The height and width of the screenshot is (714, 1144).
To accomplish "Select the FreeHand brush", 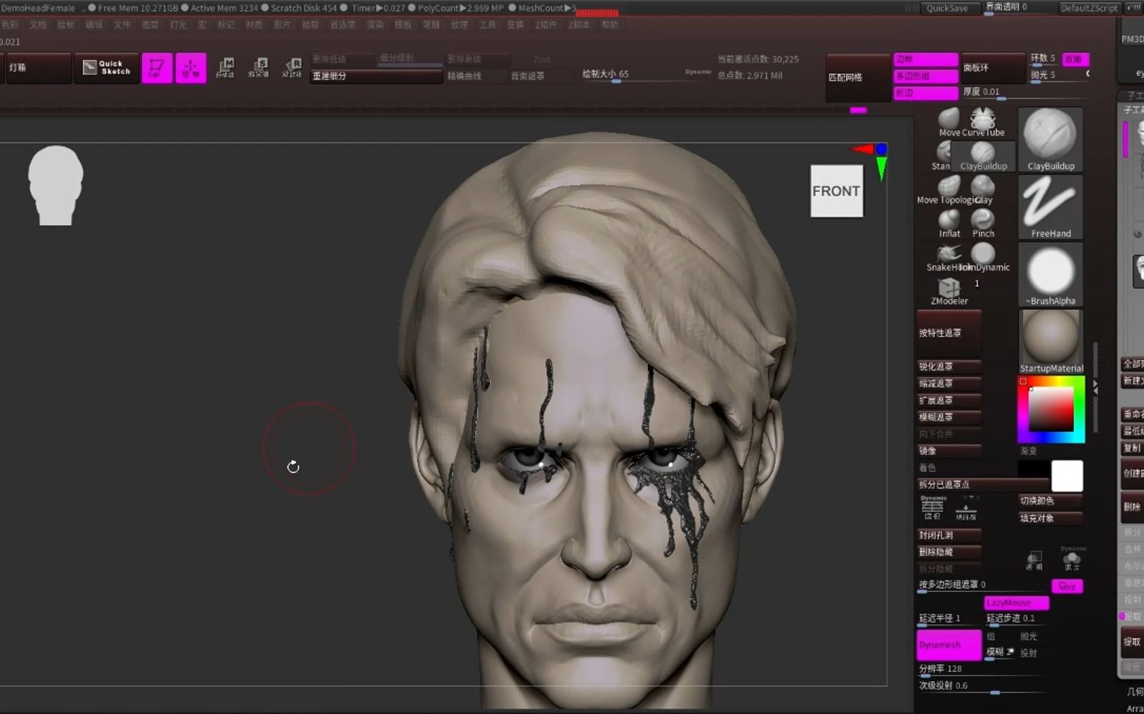I will tap(1051, 207).
